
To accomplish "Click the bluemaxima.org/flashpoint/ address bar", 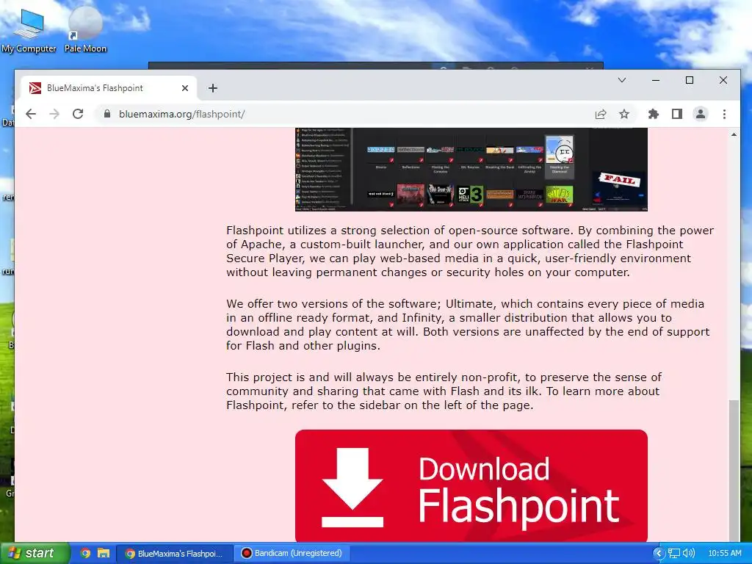I will 345,114.
